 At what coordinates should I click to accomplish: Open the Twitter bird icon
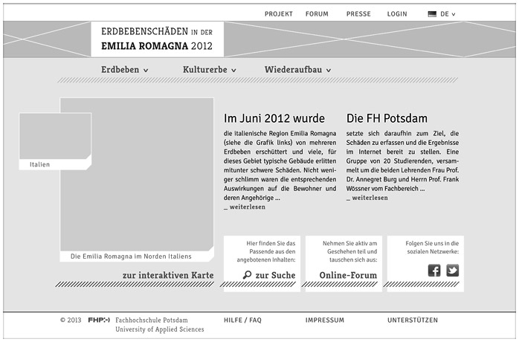click(x=453, y=270)
